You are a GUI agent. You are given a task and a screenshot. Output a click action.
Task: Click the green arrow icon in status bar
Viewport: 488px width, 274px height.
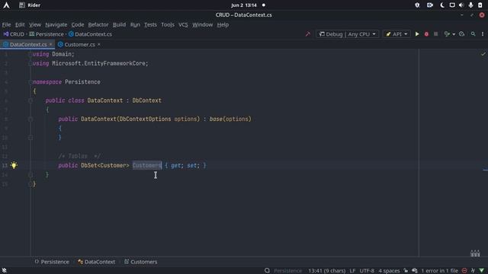tap(481, 271)
